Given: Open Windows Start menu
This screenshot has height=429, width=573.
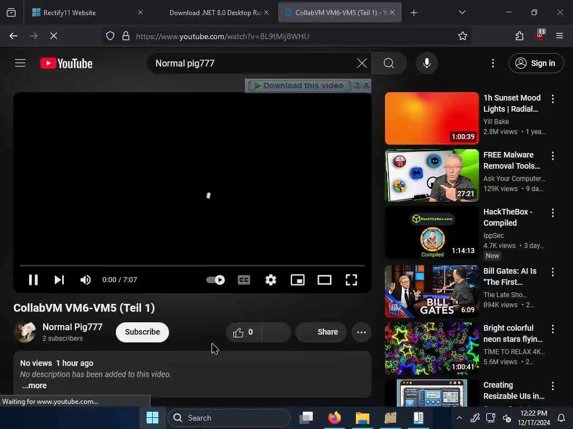Looking at the screenshot, I should coord(152,418).
